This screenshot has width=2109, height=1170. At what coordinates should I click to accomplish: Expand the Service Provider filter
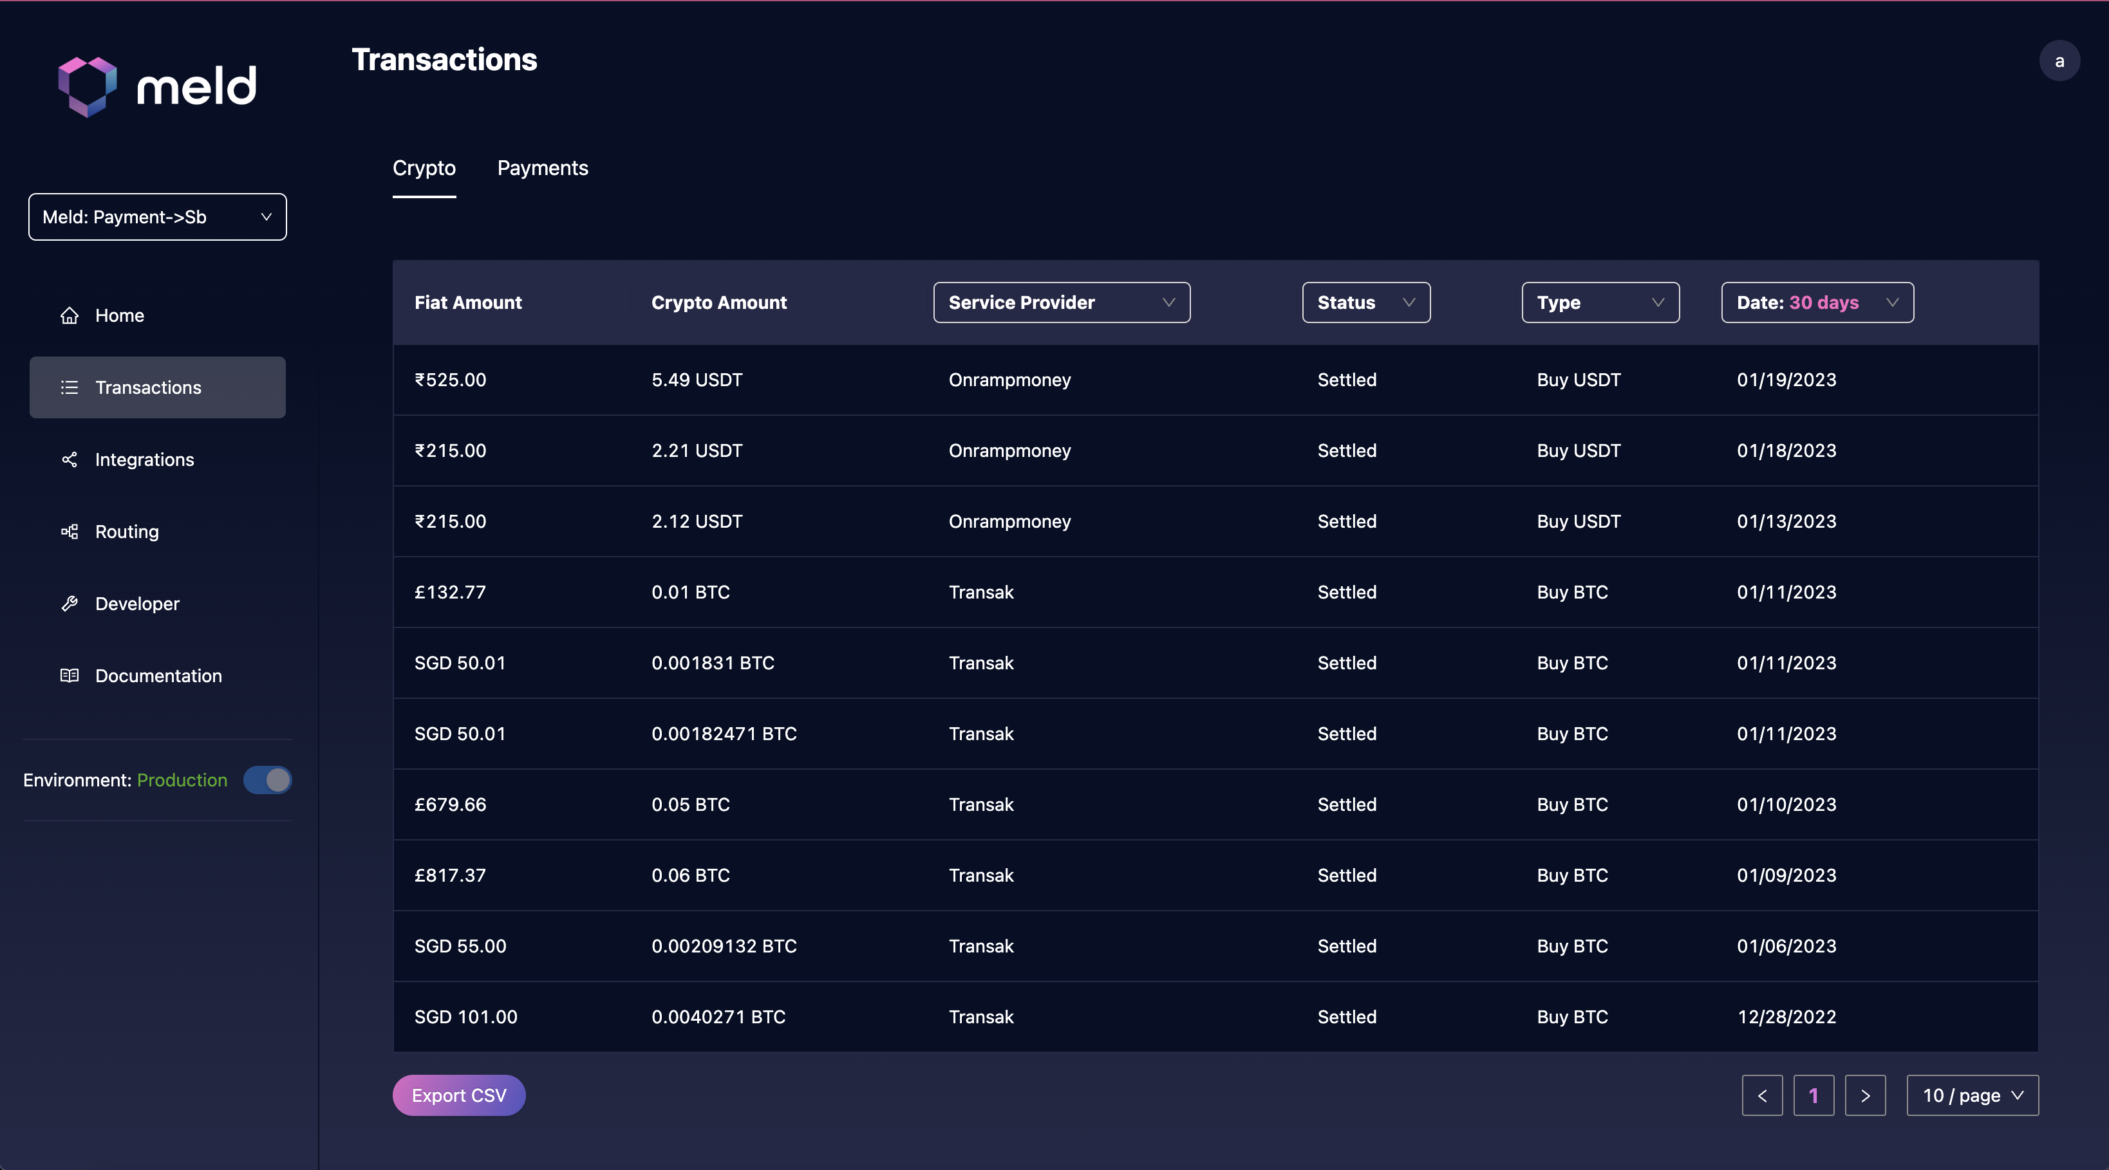[1061, 302]
